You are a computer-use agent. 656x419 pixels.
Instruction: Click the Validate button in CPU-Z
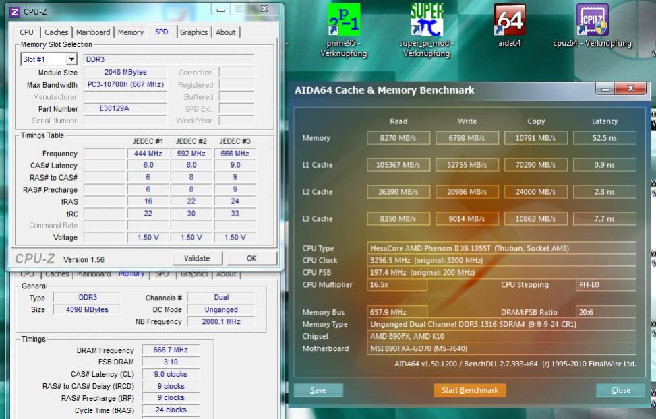[197, 259]
